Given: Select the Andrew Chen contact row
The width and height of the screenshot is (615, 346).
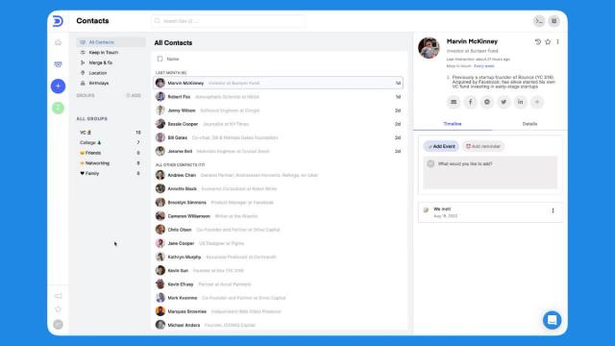Looking at the screenshot, I should (x=278, y=175).
